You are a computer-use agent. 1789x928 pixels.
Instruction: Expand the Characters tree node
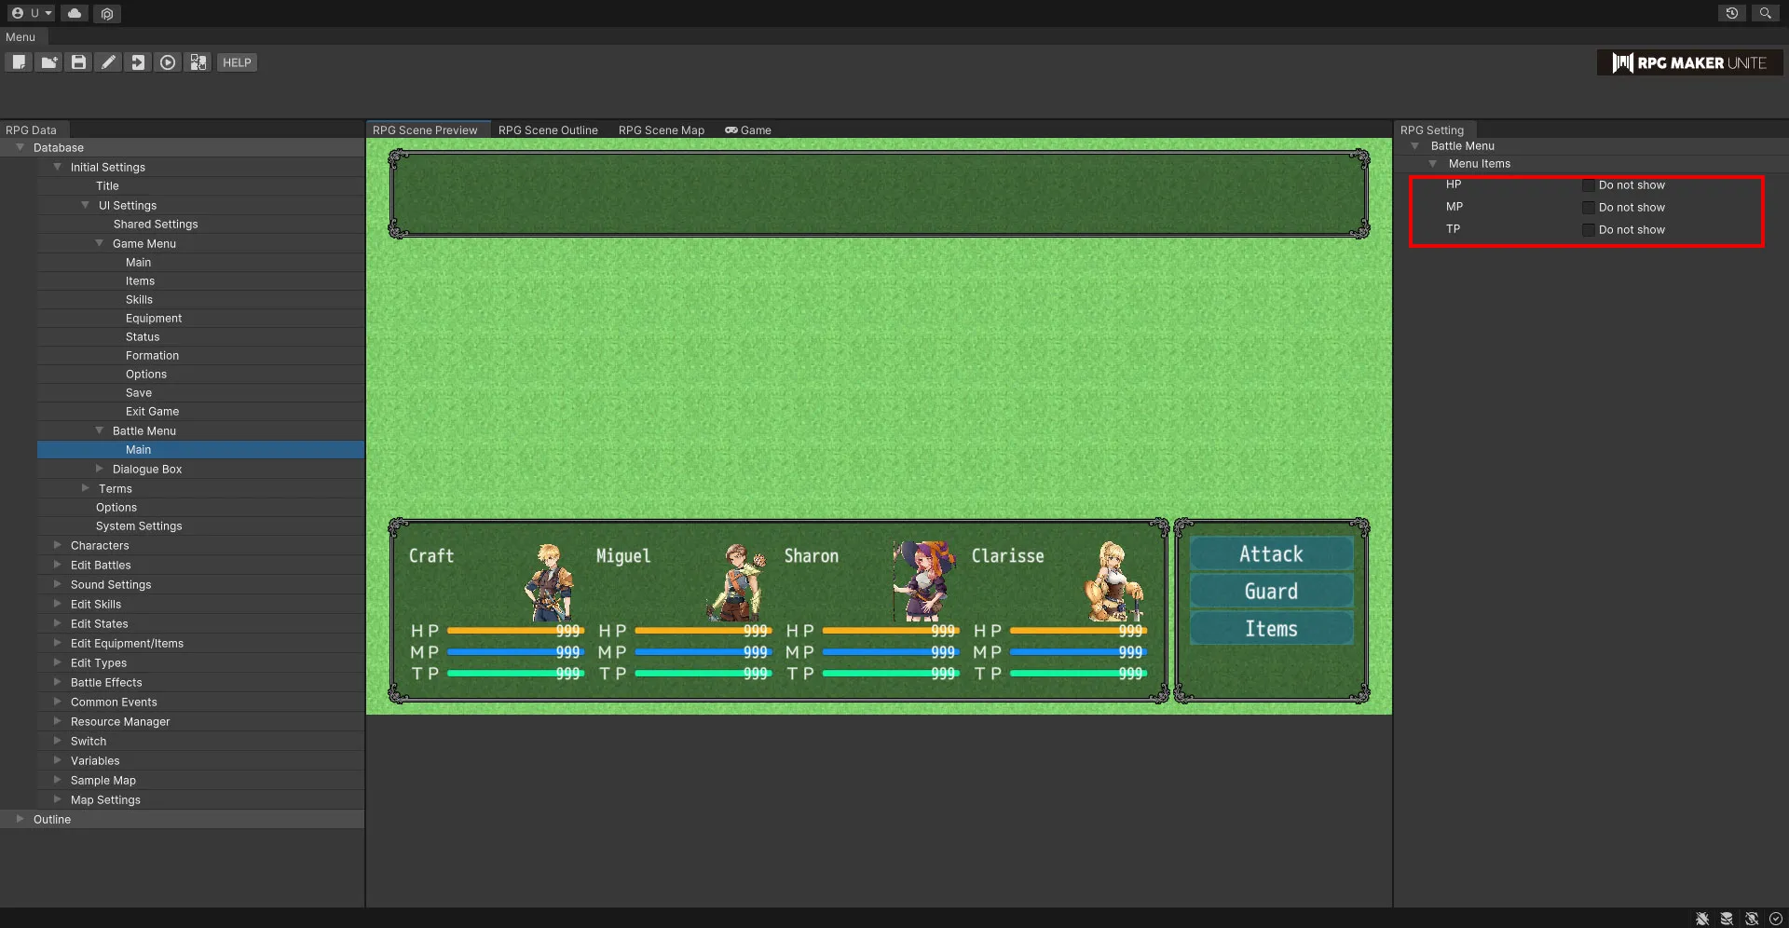[58, 545]
